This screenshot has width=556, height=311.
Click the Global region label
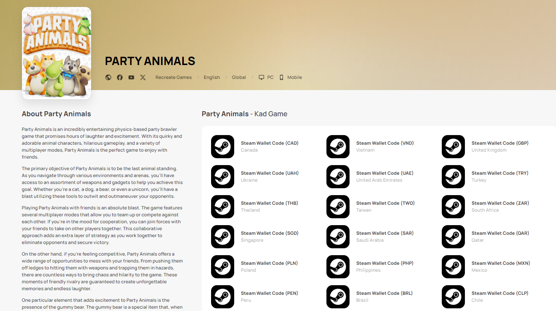239,77
